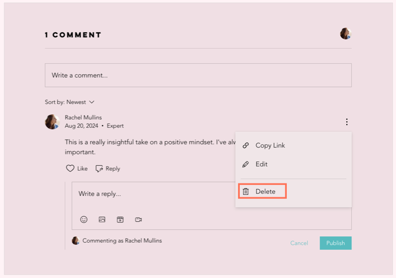Click the trash can Delete icon
The image size is (396, 278).
(x=246, y=191)
